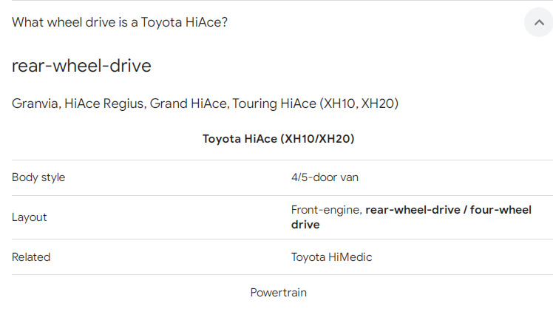Screen dimensions: 553x309
Task: Click 'HiAce Regius' in the subtitle line
Action: coord(104,103)
